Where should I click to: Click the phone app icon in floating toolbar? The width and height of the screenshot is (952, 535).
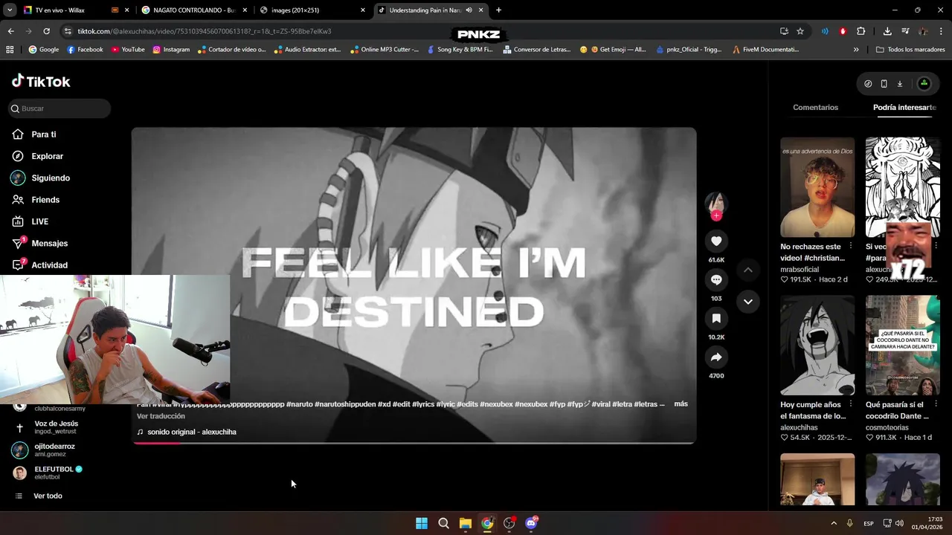[x=884, y=84]
